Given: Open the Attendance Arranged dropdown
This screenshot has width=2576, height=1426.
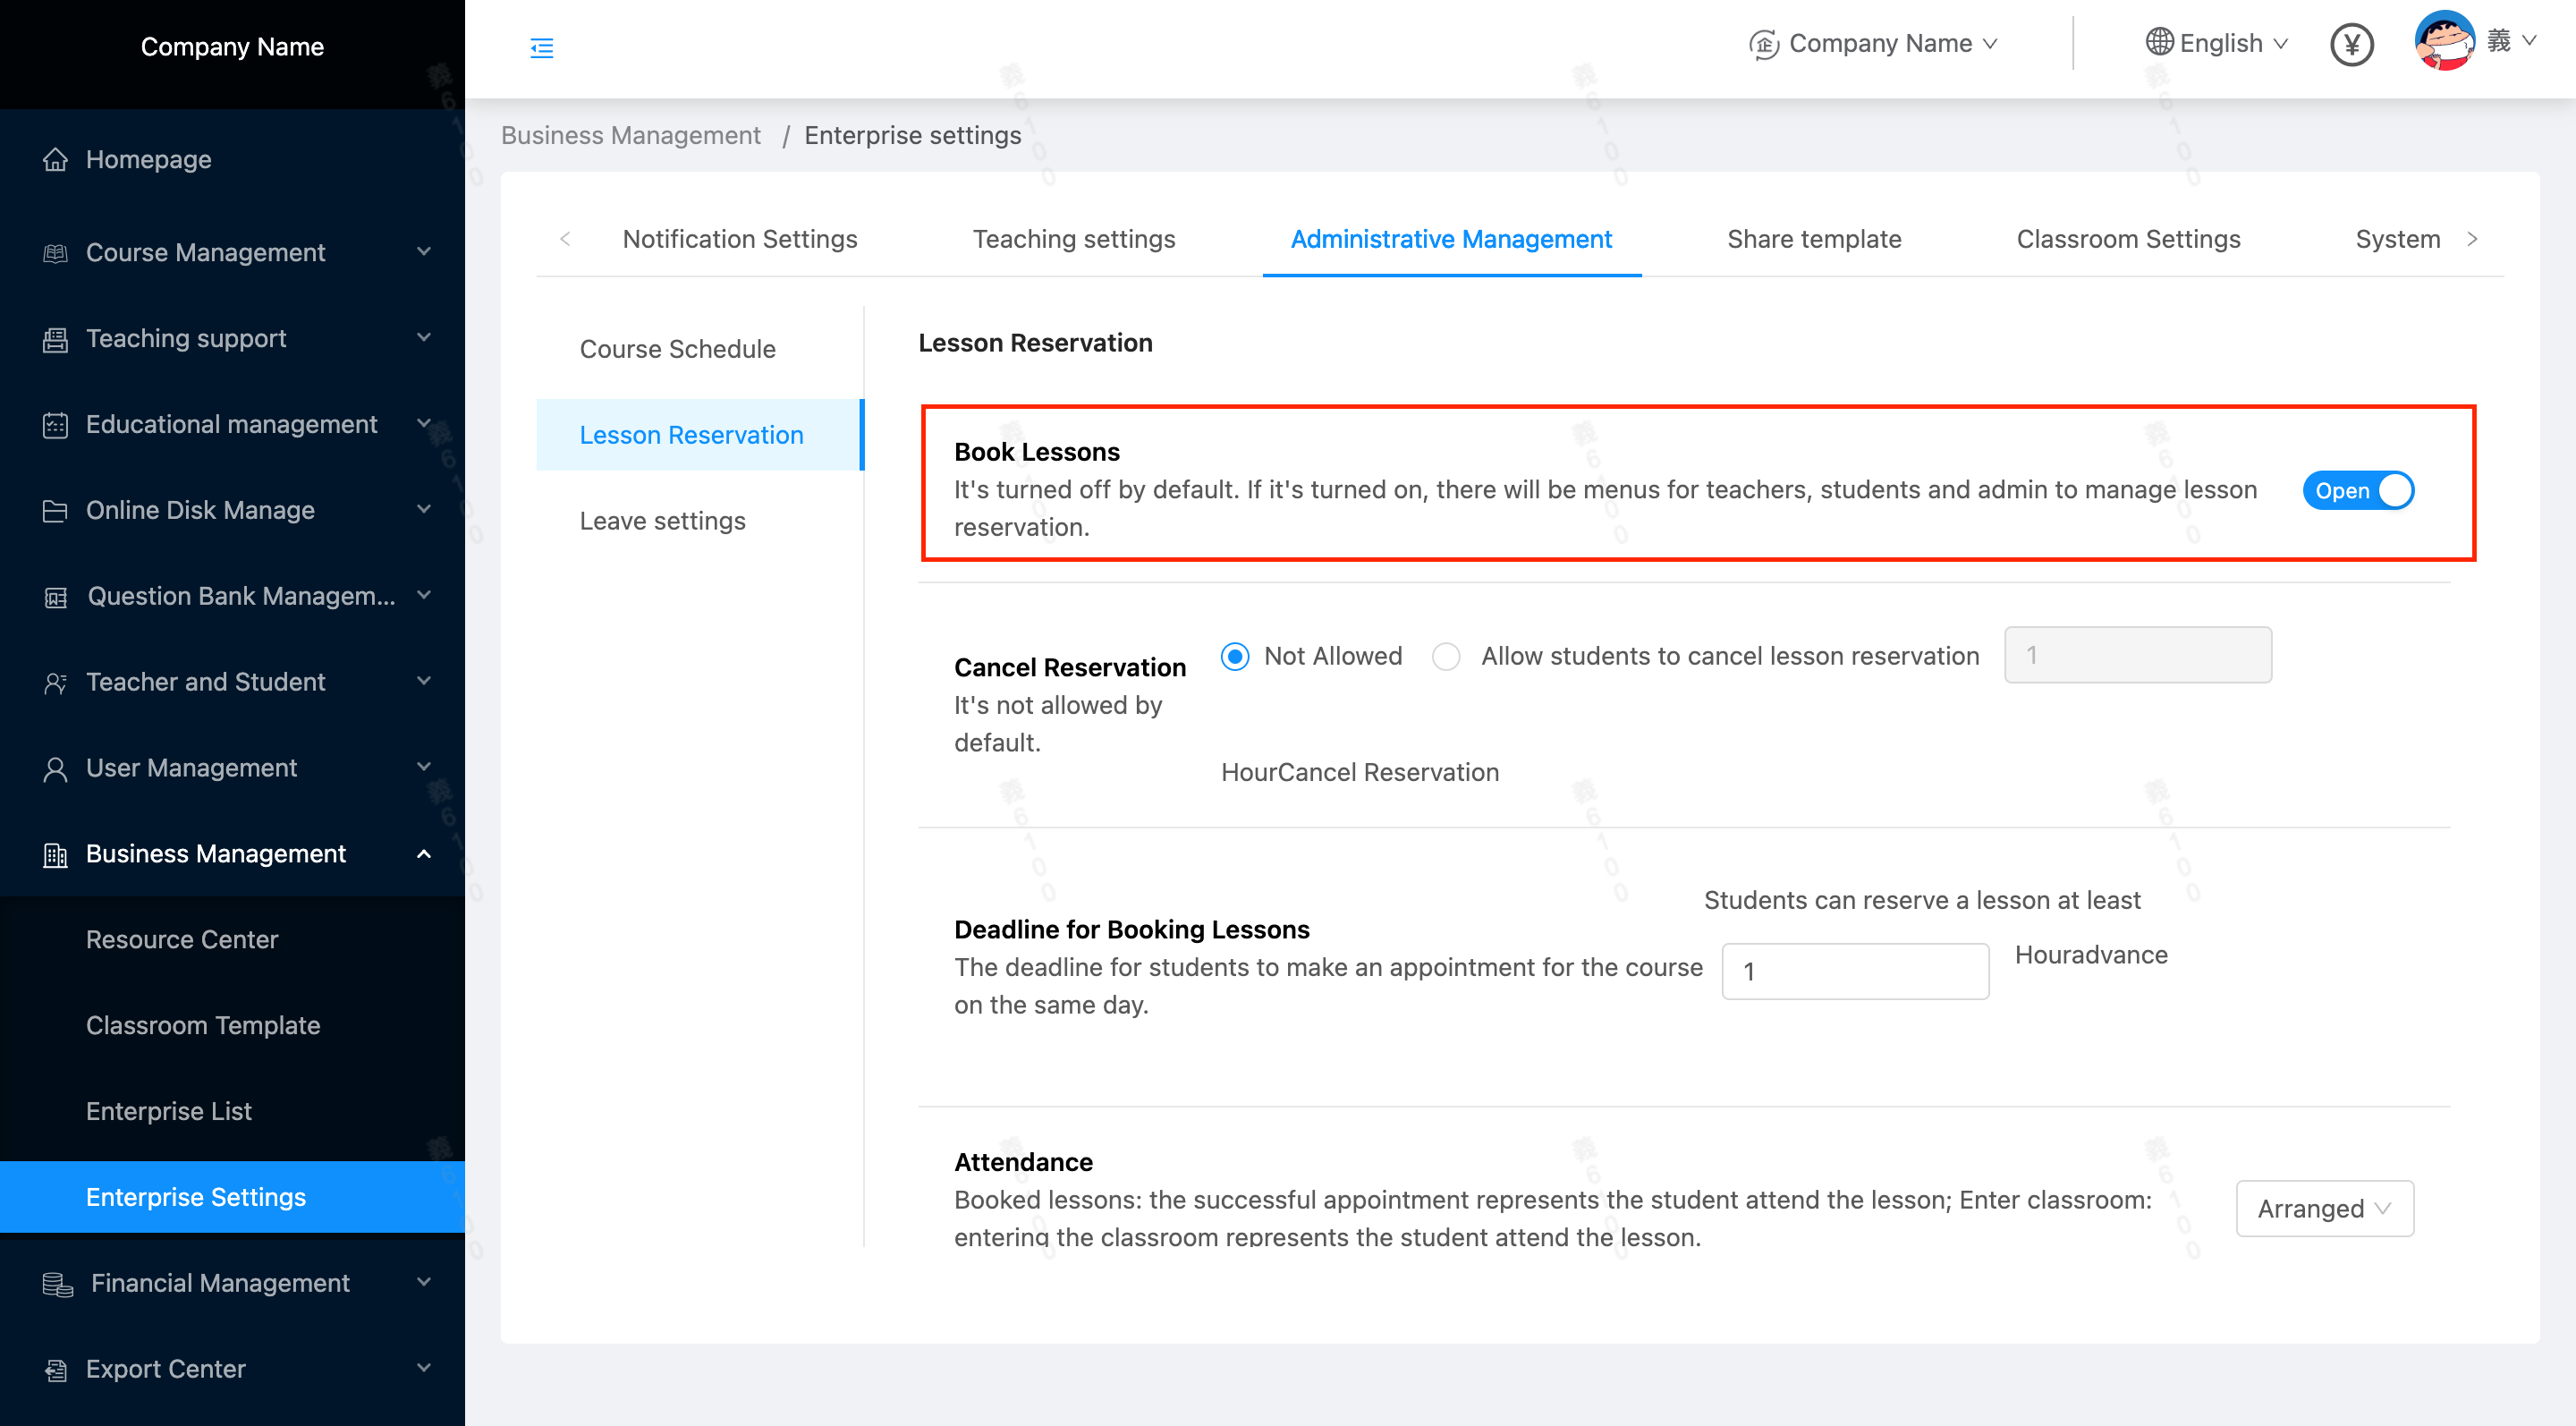Looking at the screenshot, I should click(x=2324, y=1208).
